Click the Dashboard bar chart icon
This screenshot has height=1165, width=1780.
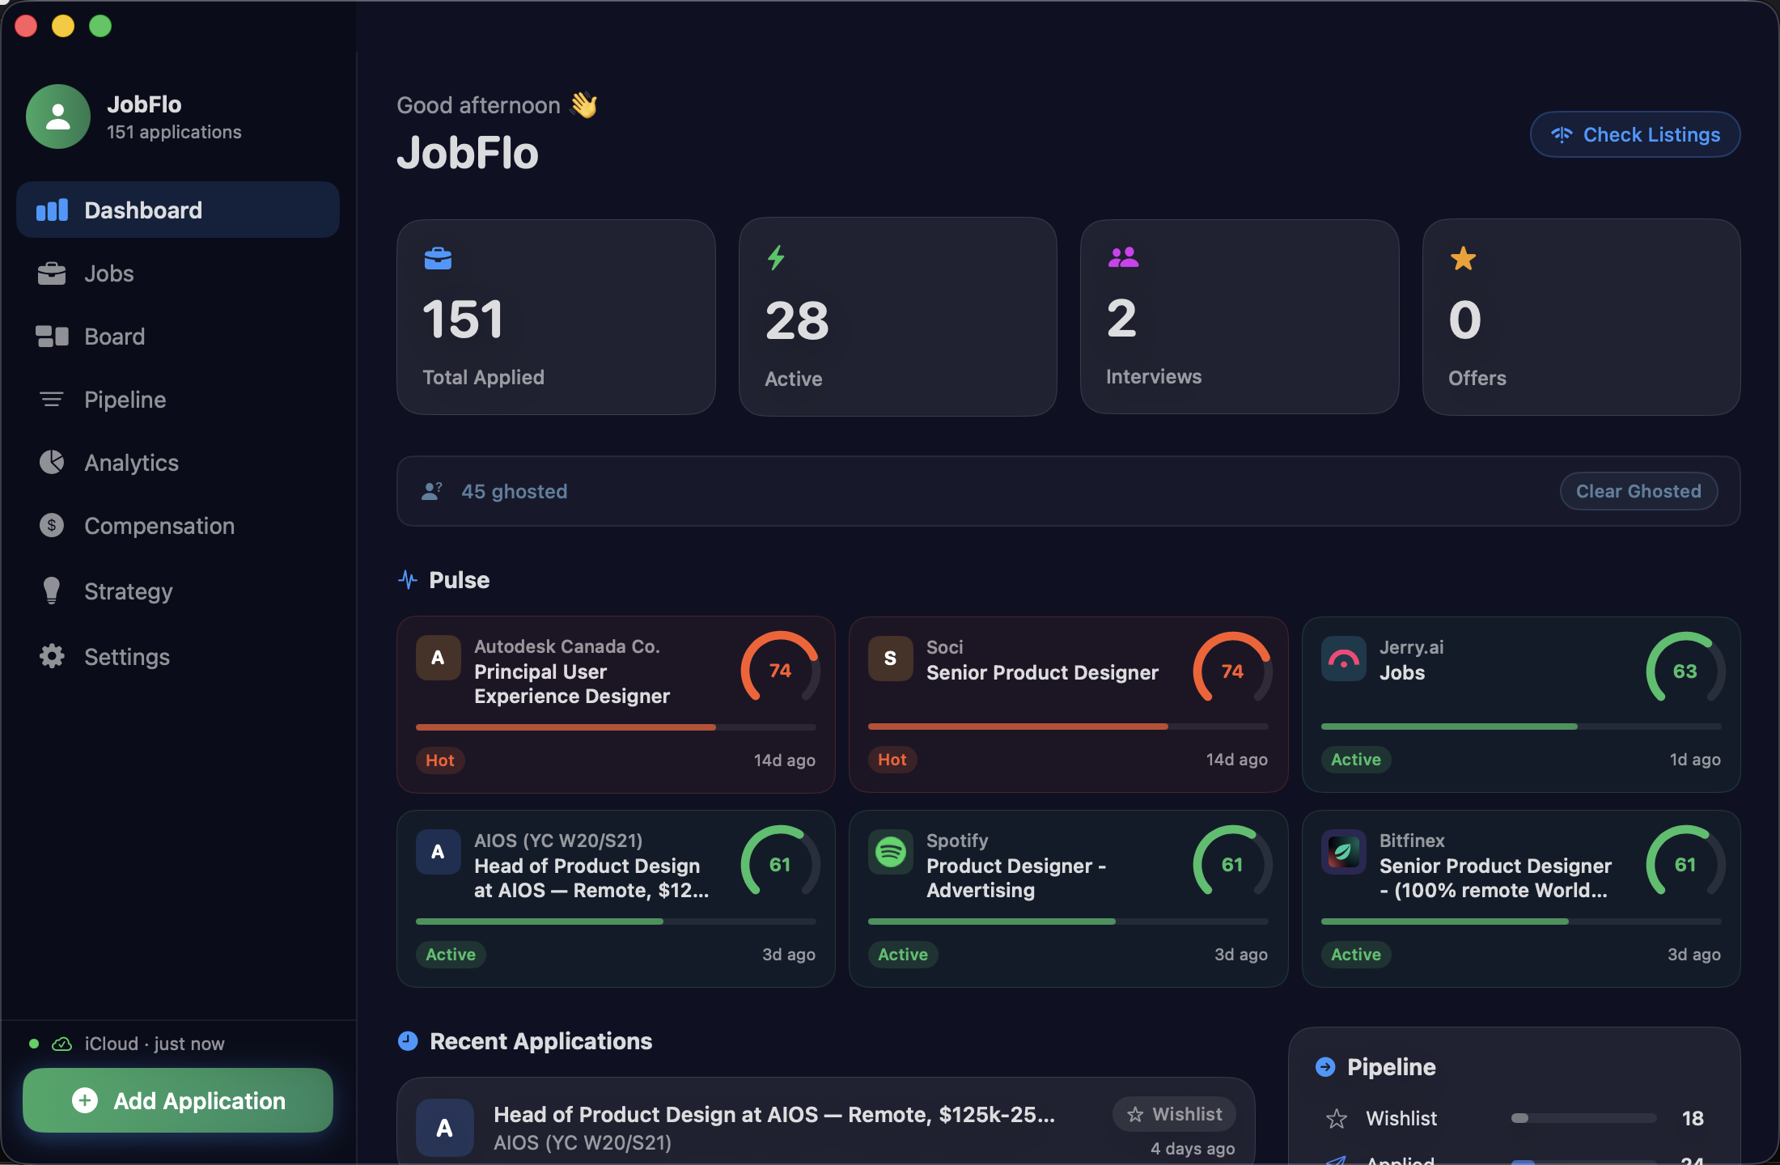[52, 210]
